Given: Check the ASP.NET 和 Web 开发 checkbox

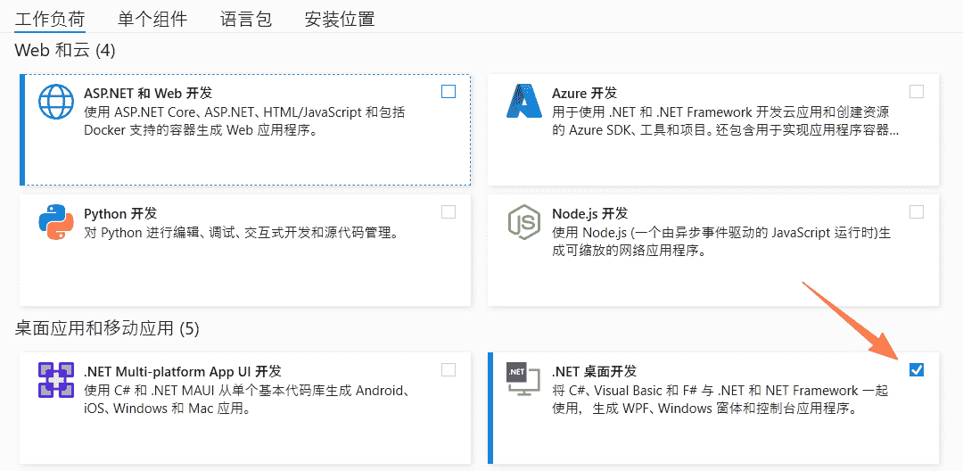Looking at the screenshot, I should (x=449, y=92).
